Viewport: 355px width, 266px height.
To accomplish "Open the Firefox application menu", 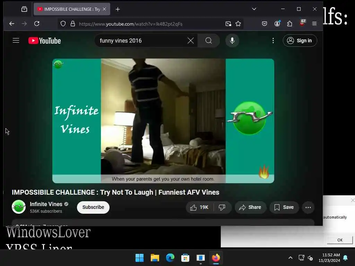I will point(314,24).
